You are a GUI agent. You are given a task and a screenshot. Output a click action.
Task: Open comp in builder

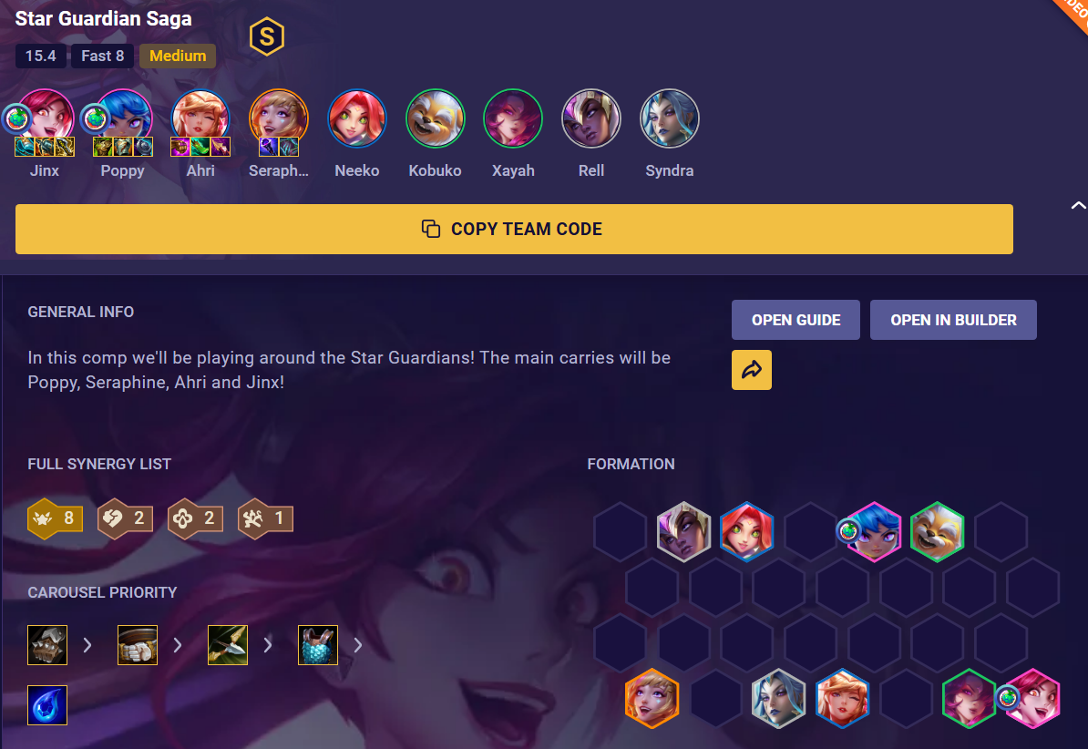tap(953, 320)
